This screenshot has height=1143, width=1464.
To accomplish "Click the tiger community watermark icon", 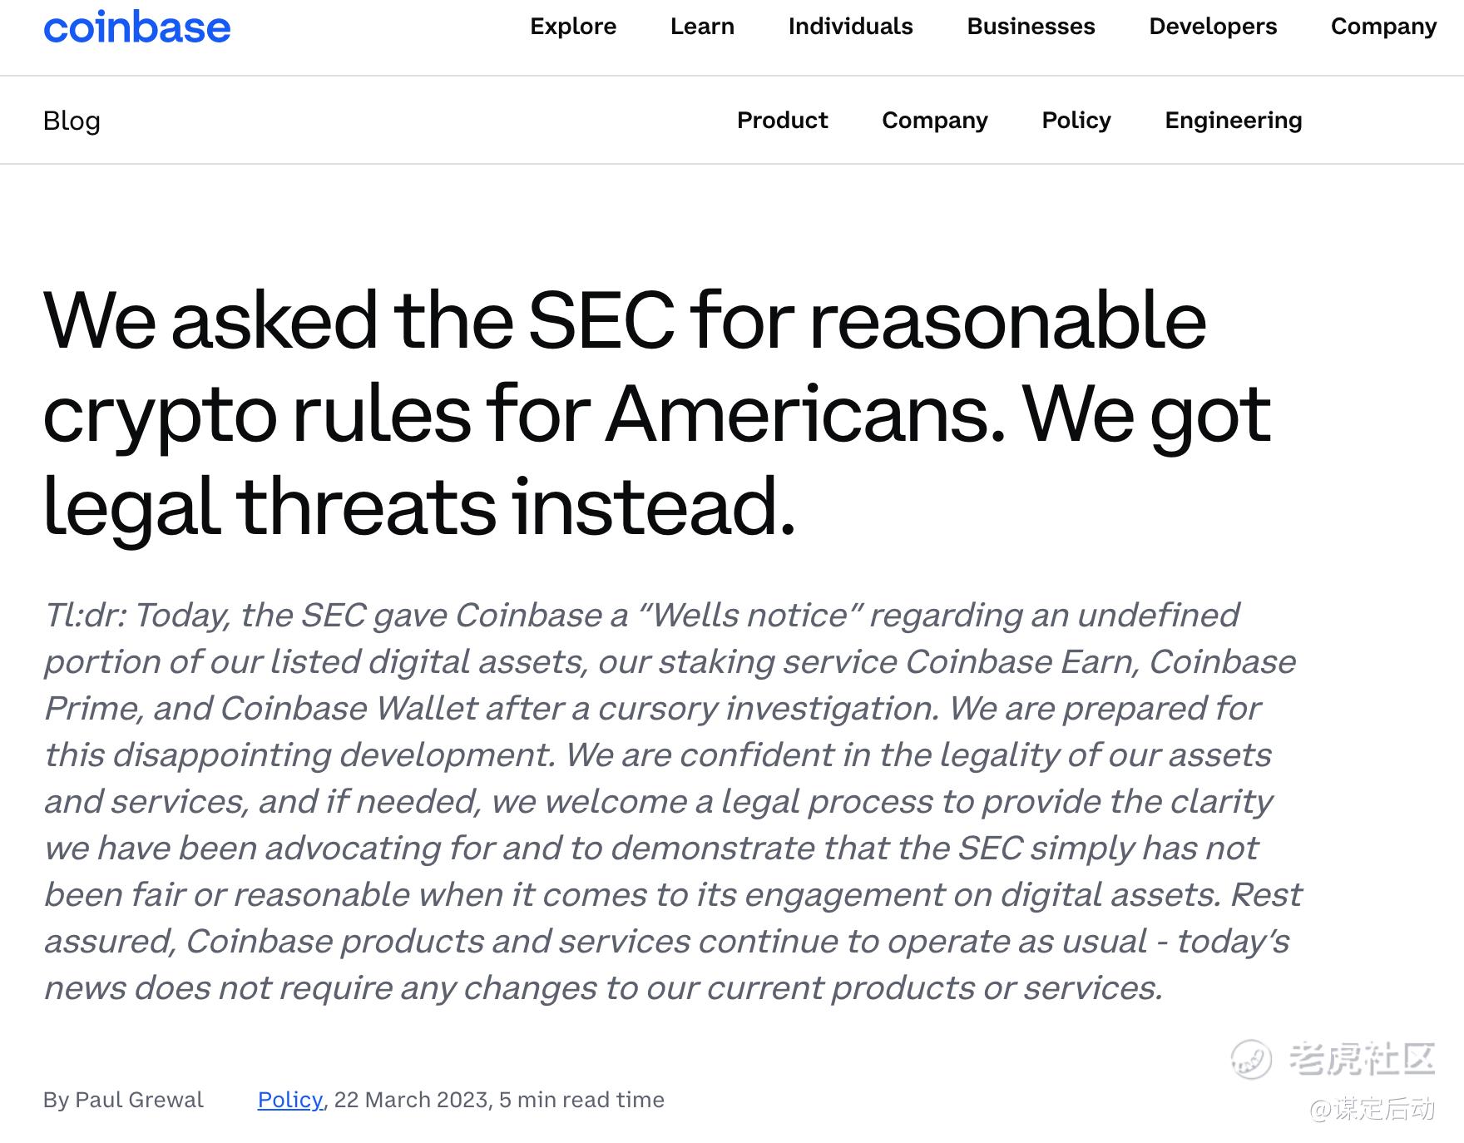I will [x=1251, y=1060].
